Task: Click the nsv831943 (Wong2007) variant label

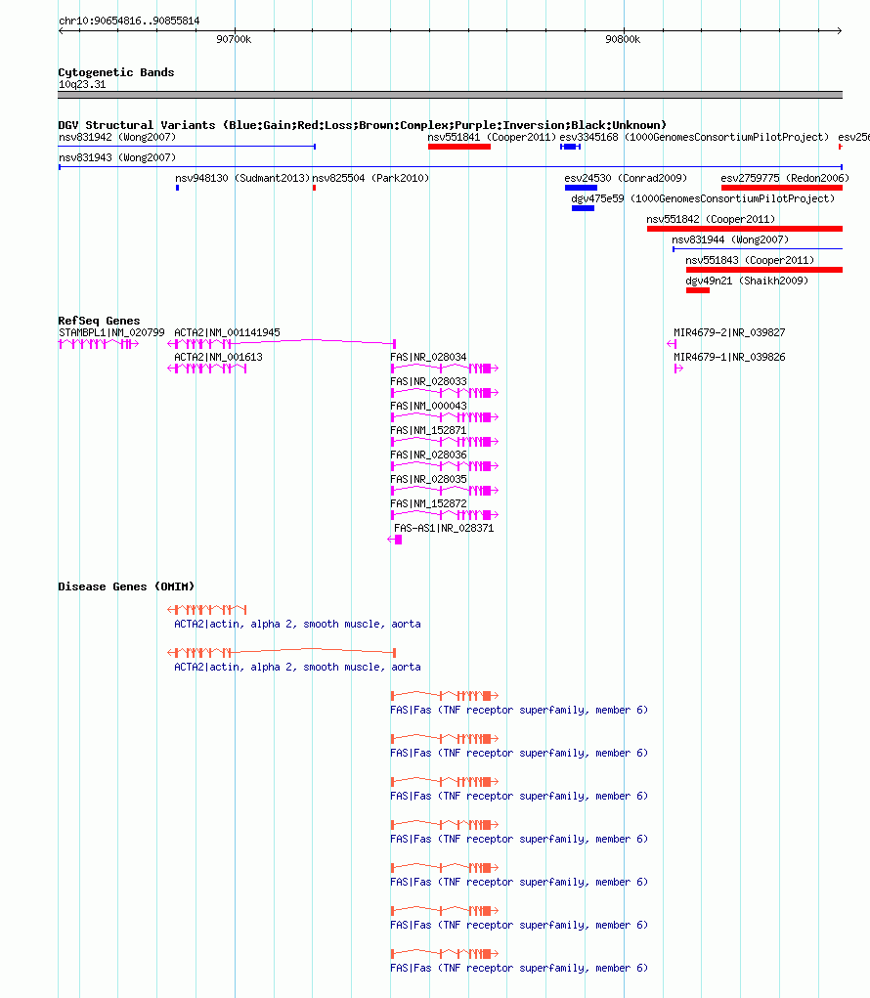Action: 117,157
